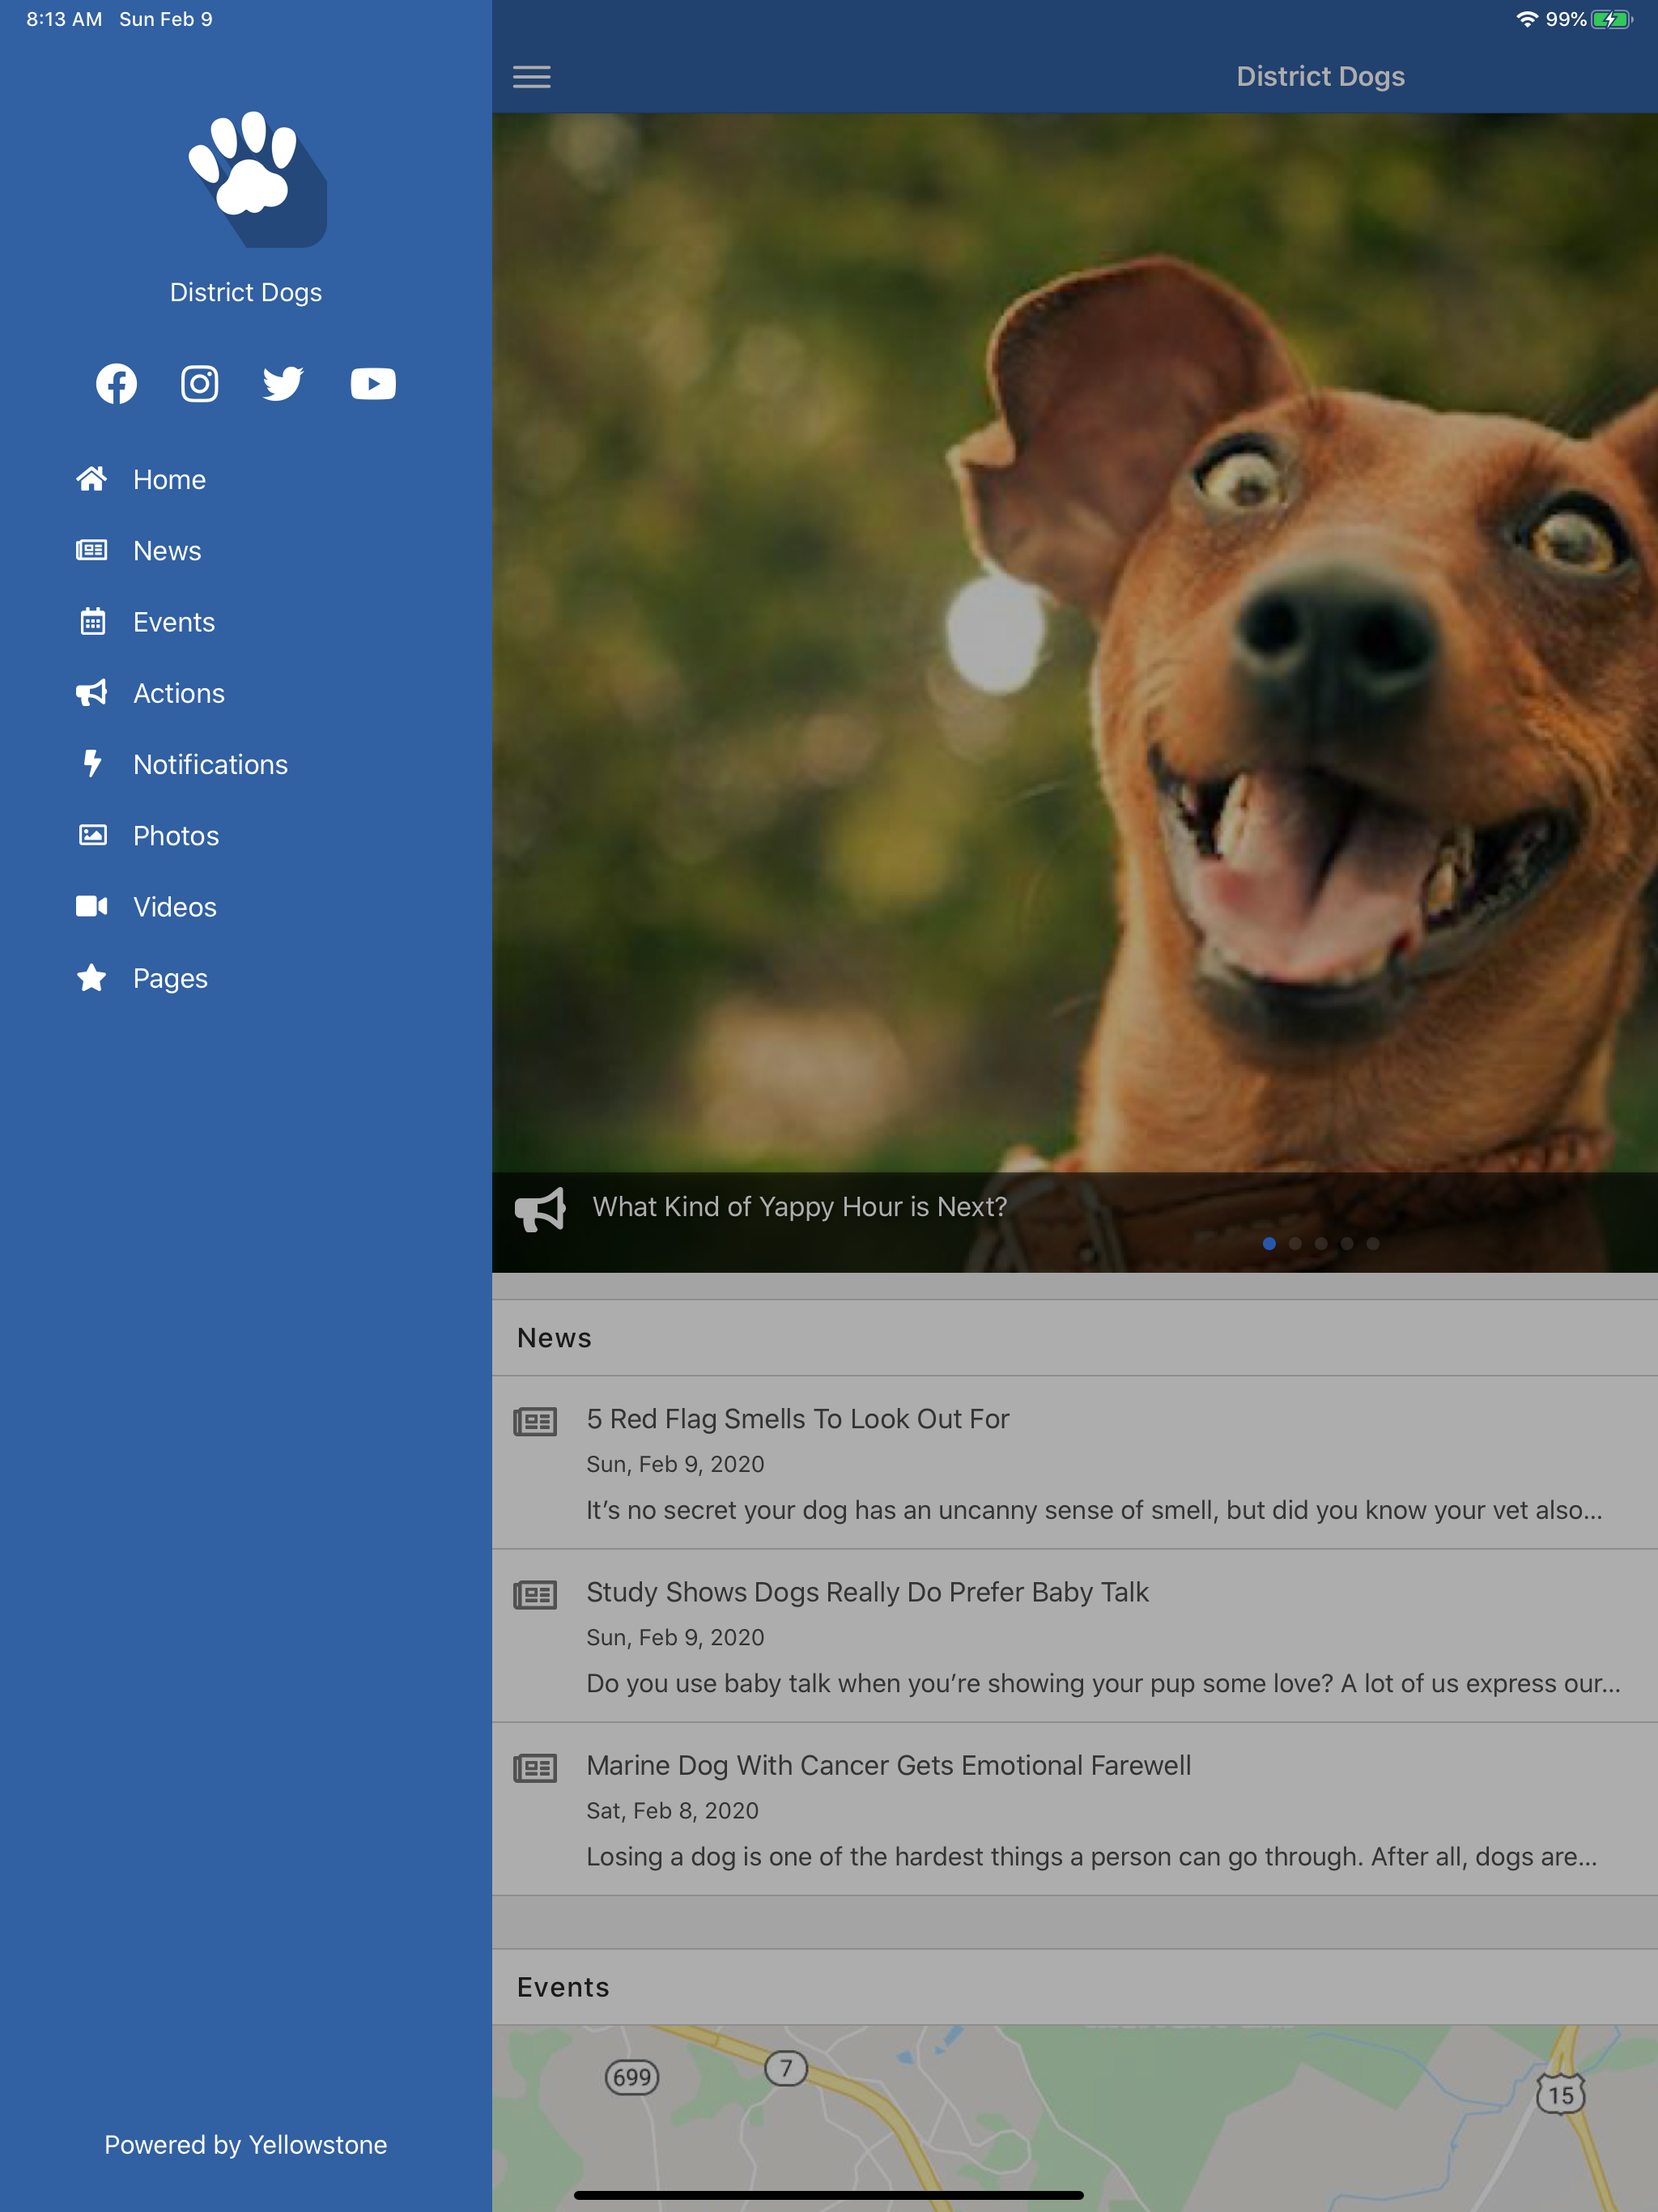Open the Instagram social icon
1658x2212 pixels.
click(200, 384)
